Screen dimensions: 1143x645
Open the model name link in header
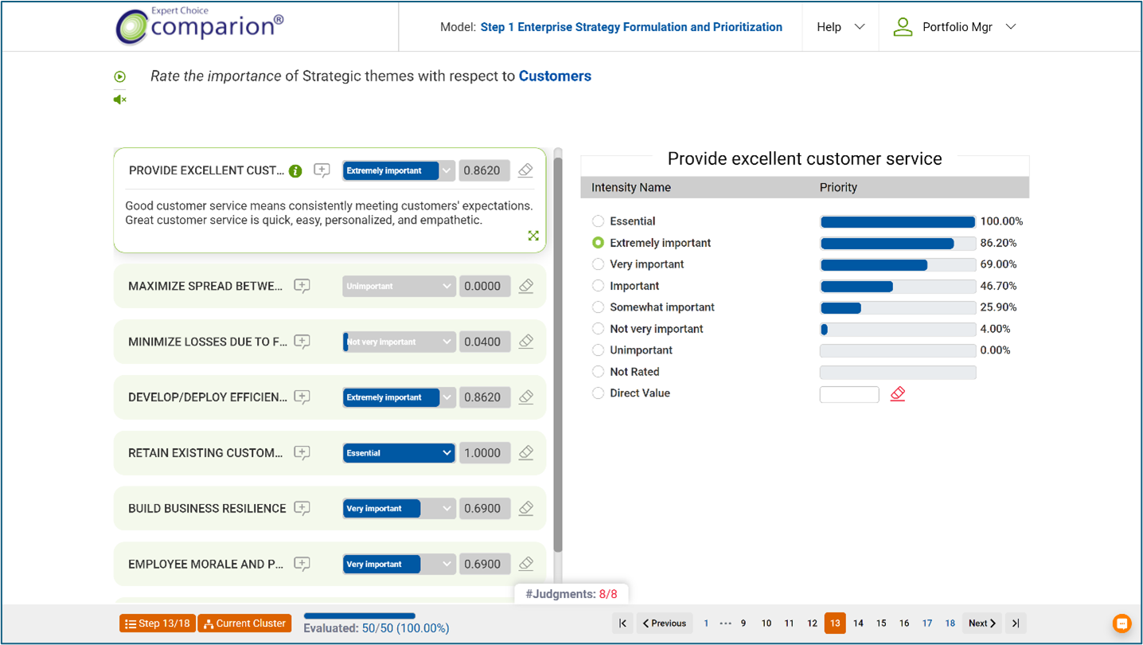click(630, 27)
